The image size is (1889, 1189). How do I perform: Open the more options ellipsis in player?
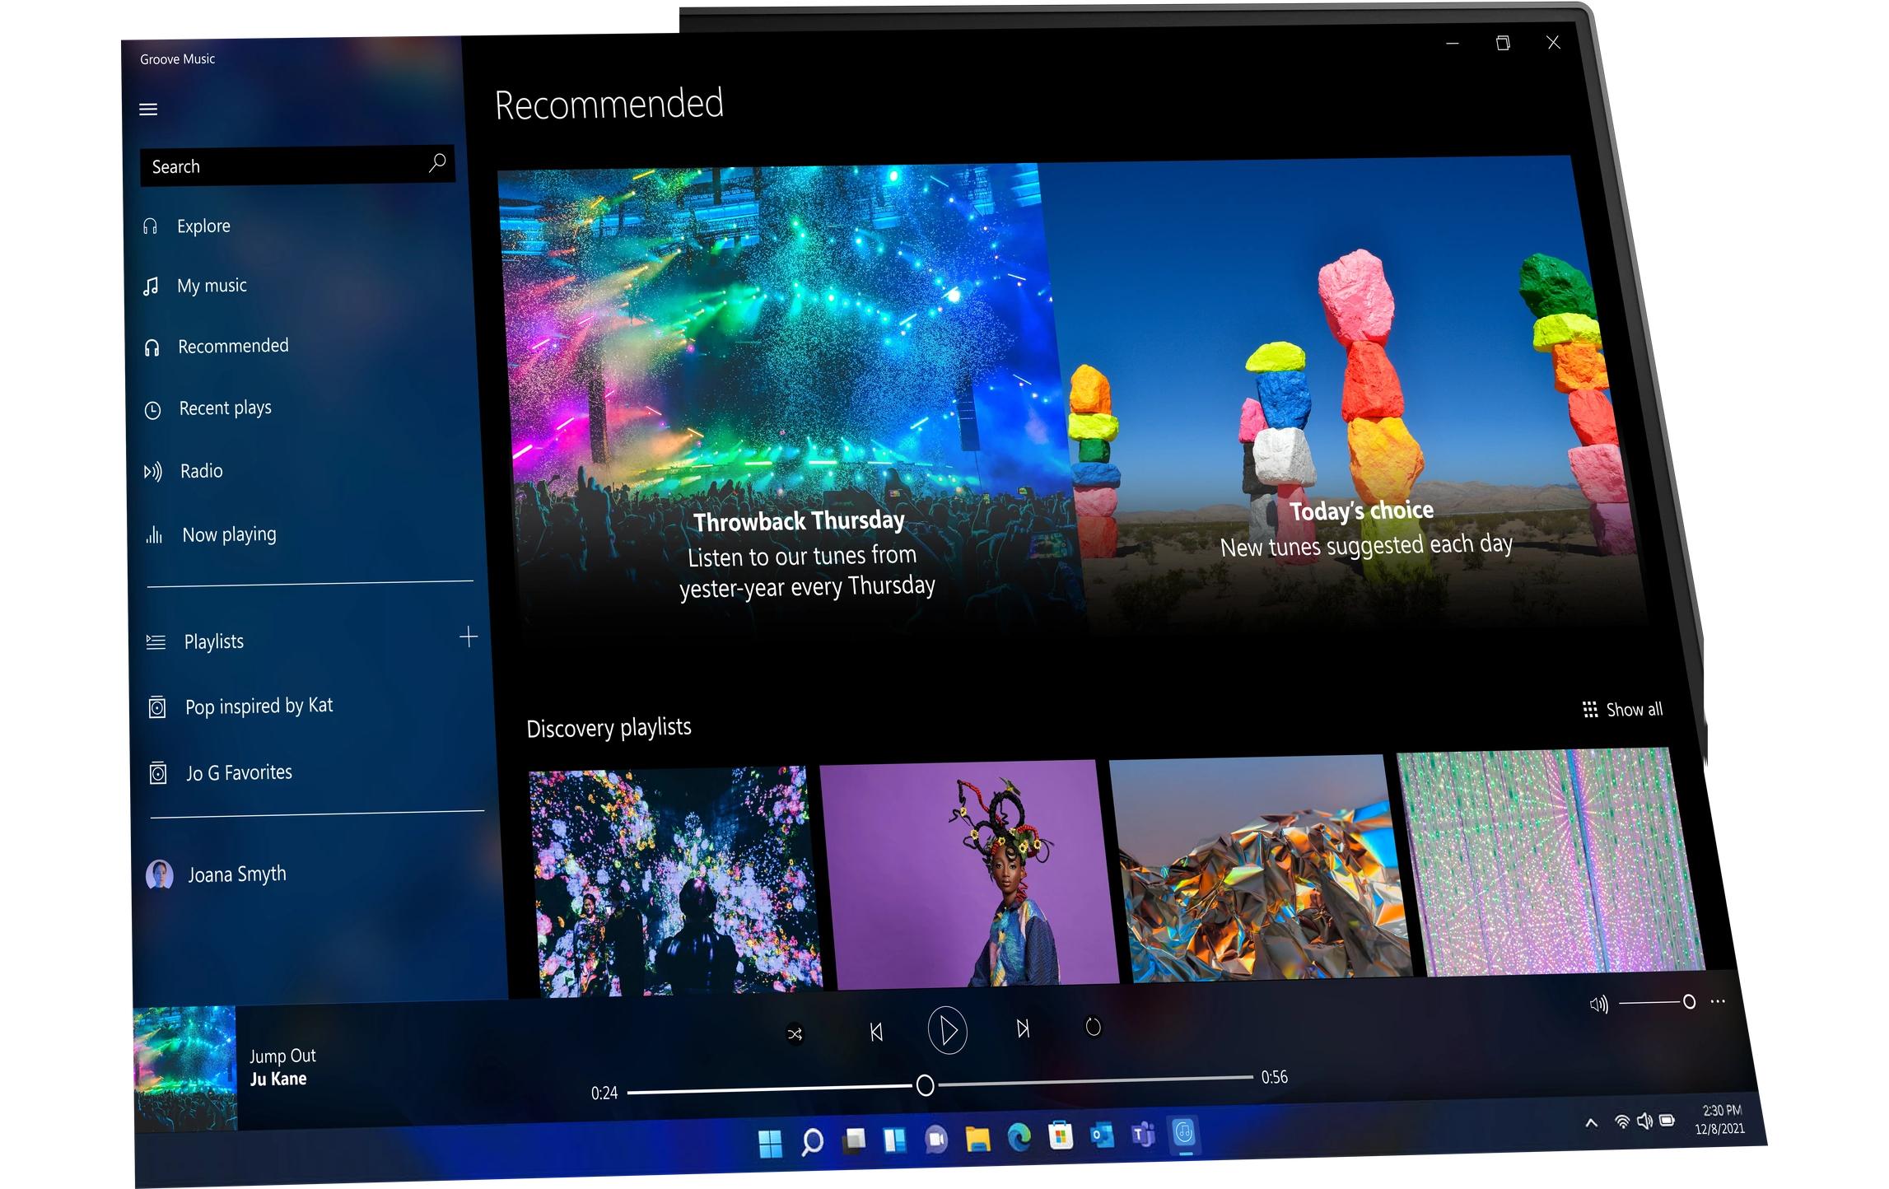pos(1718,1002)
